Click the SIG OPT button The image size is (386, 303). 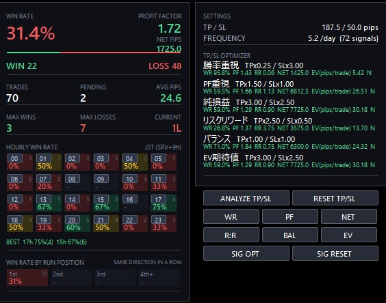(x=246, y=253)
